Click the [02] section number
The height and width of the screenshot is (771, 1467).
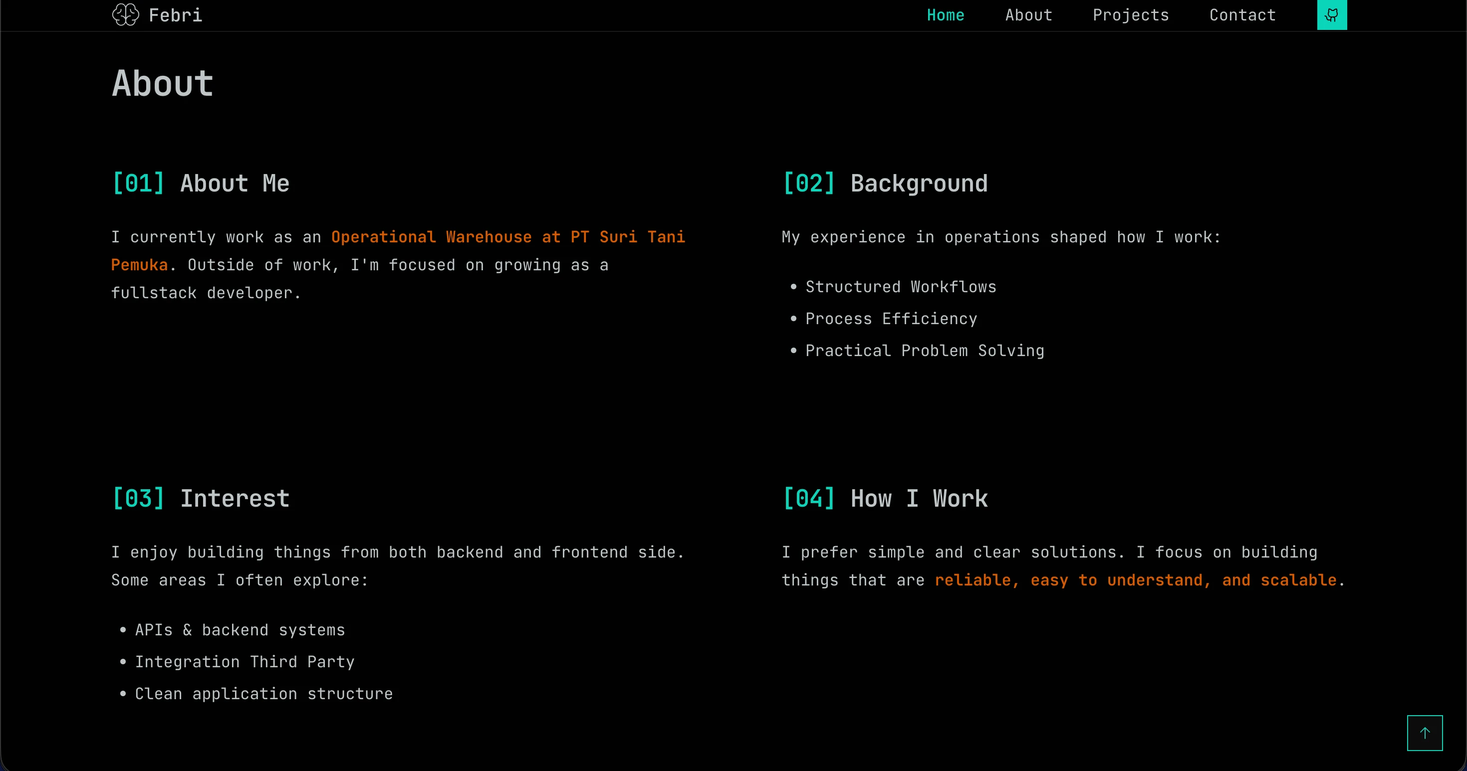[809, 183]
